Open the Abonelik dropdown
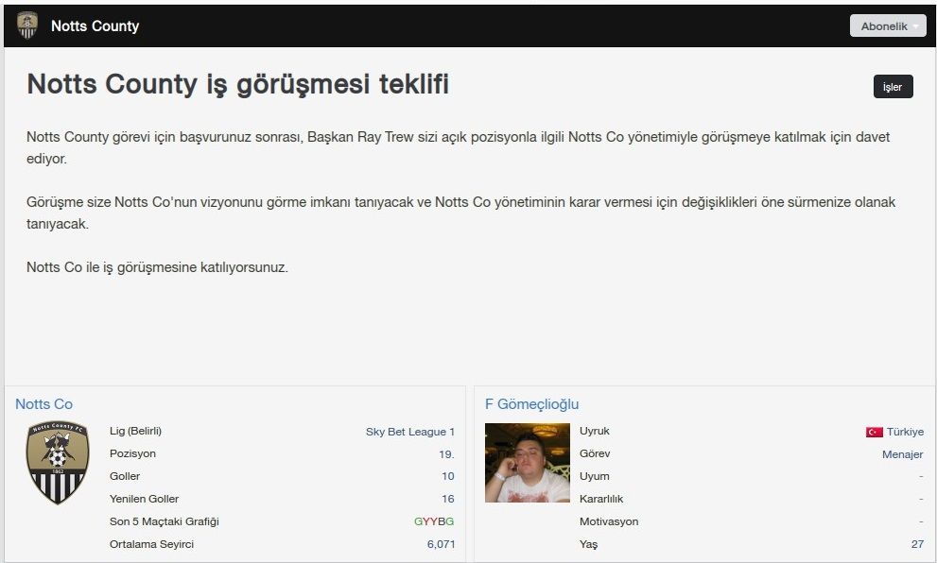 click(888, 26)
